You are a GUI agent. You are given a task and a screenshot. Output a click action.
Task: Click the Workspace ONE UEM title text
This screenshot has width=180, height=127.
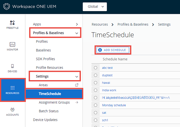tap(34, 6)
